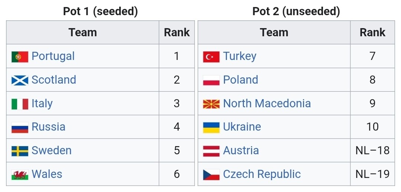This screenshot has height=192, width=401.
Task: Click the Turkey flag icon
Action: [x=211, y=57]
